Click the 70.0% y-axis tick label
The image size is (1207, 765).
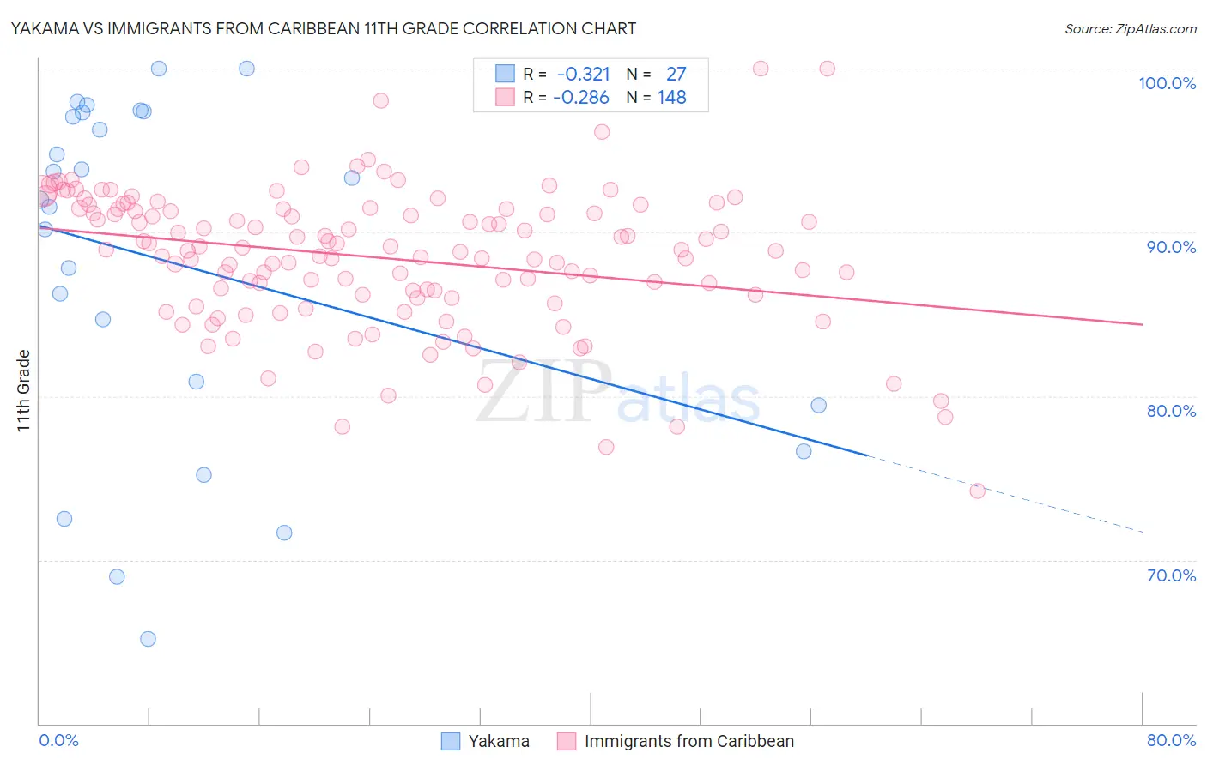(x=1171, y=575)
